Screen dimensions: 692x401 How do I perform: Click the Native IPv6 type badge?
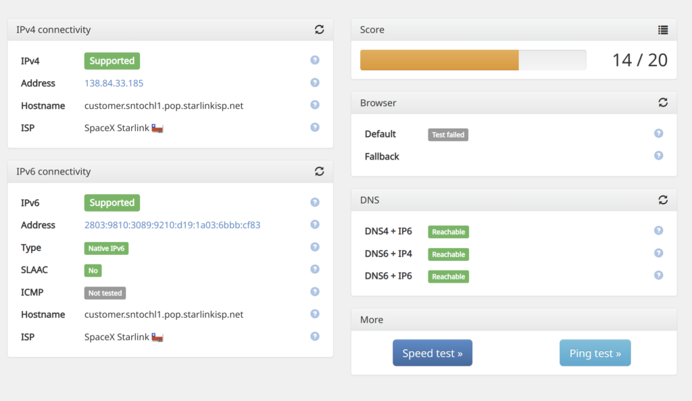tap(106, 248)
